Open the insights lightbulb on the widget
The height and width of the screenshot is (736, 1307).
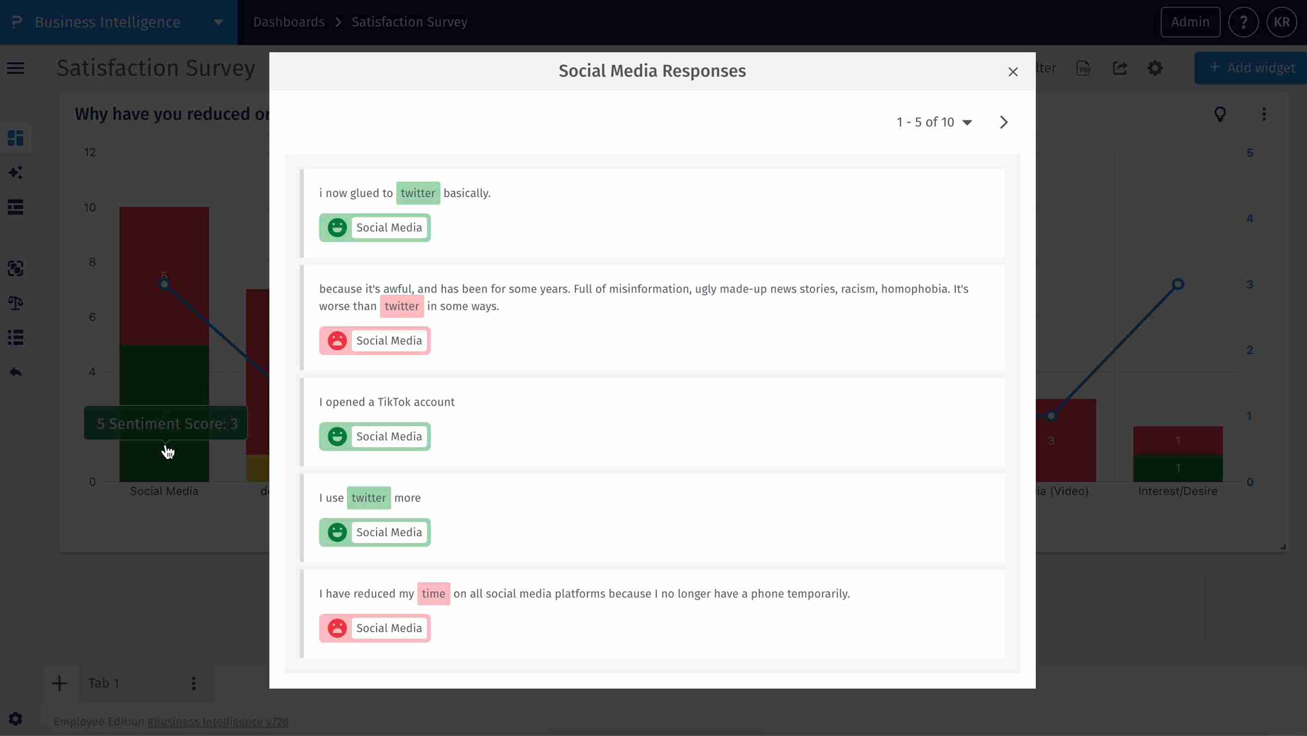point(1221,114)
